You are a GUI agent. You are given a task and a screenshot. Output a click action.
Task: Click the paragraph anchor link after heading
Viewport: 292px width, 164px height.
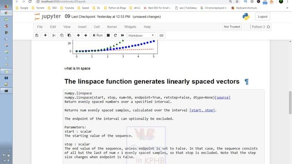click(x=246, y=82)
